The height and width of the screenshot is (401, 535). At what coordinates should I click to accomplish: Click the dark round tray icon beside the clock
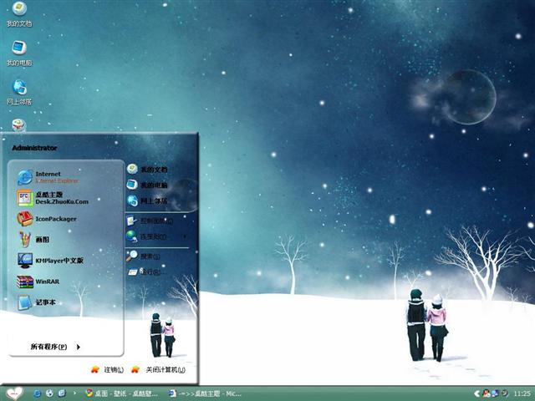(x=504, y=393)
